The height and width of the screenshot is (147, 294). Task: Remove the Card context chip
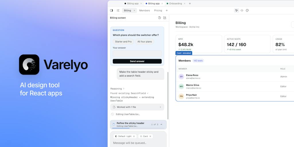(150, 136)
